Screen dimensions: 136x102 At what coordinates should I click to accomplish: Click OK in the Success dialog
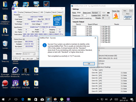pos(89,64)
